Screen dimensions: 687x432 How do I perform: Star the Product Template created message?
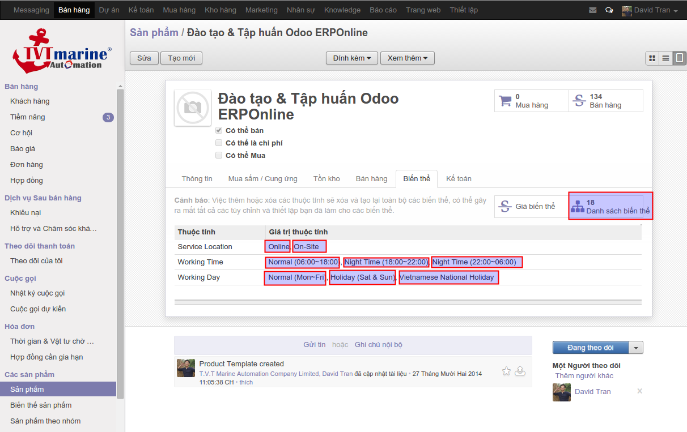tap(507, 371)
